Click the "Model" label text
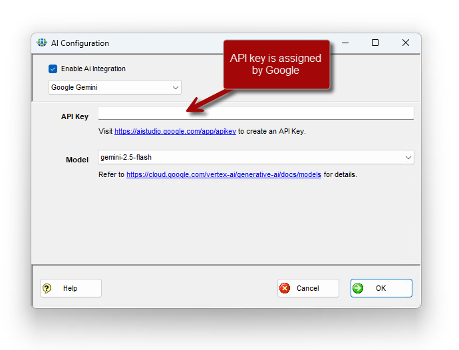Image resolution: width=459 pixels, height=350 pixels. coord(77,160)
